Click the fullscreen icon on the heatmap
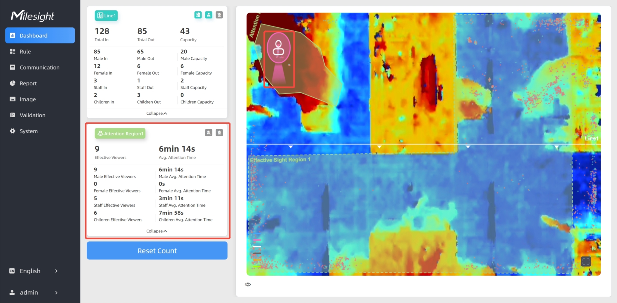Screen dimensions: 617x303 coord(586,261)
